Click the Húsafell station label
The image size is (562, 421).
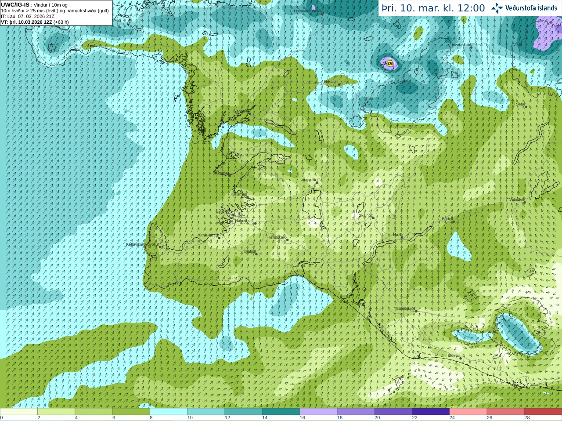pos(331,82)
